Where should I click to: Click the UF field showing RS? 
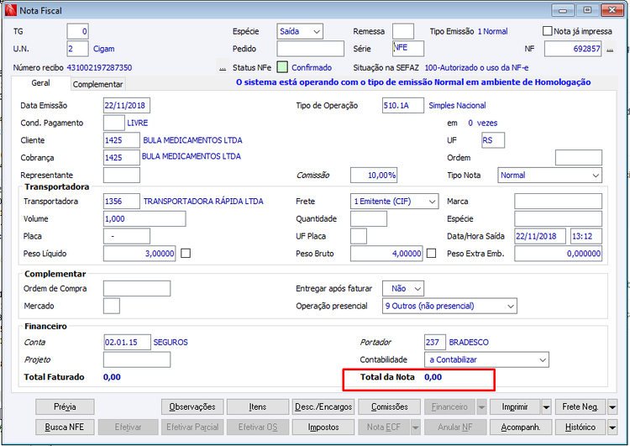tap(493, 140)
